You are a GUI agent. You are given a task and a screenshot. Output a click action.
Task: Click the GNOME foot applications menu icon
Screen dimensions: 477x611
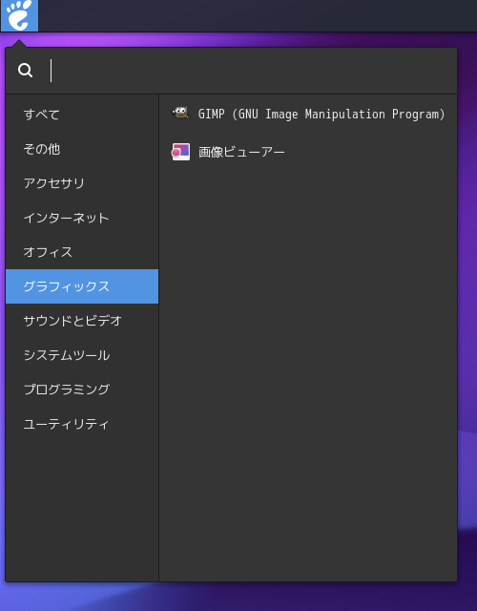[19, 15]
